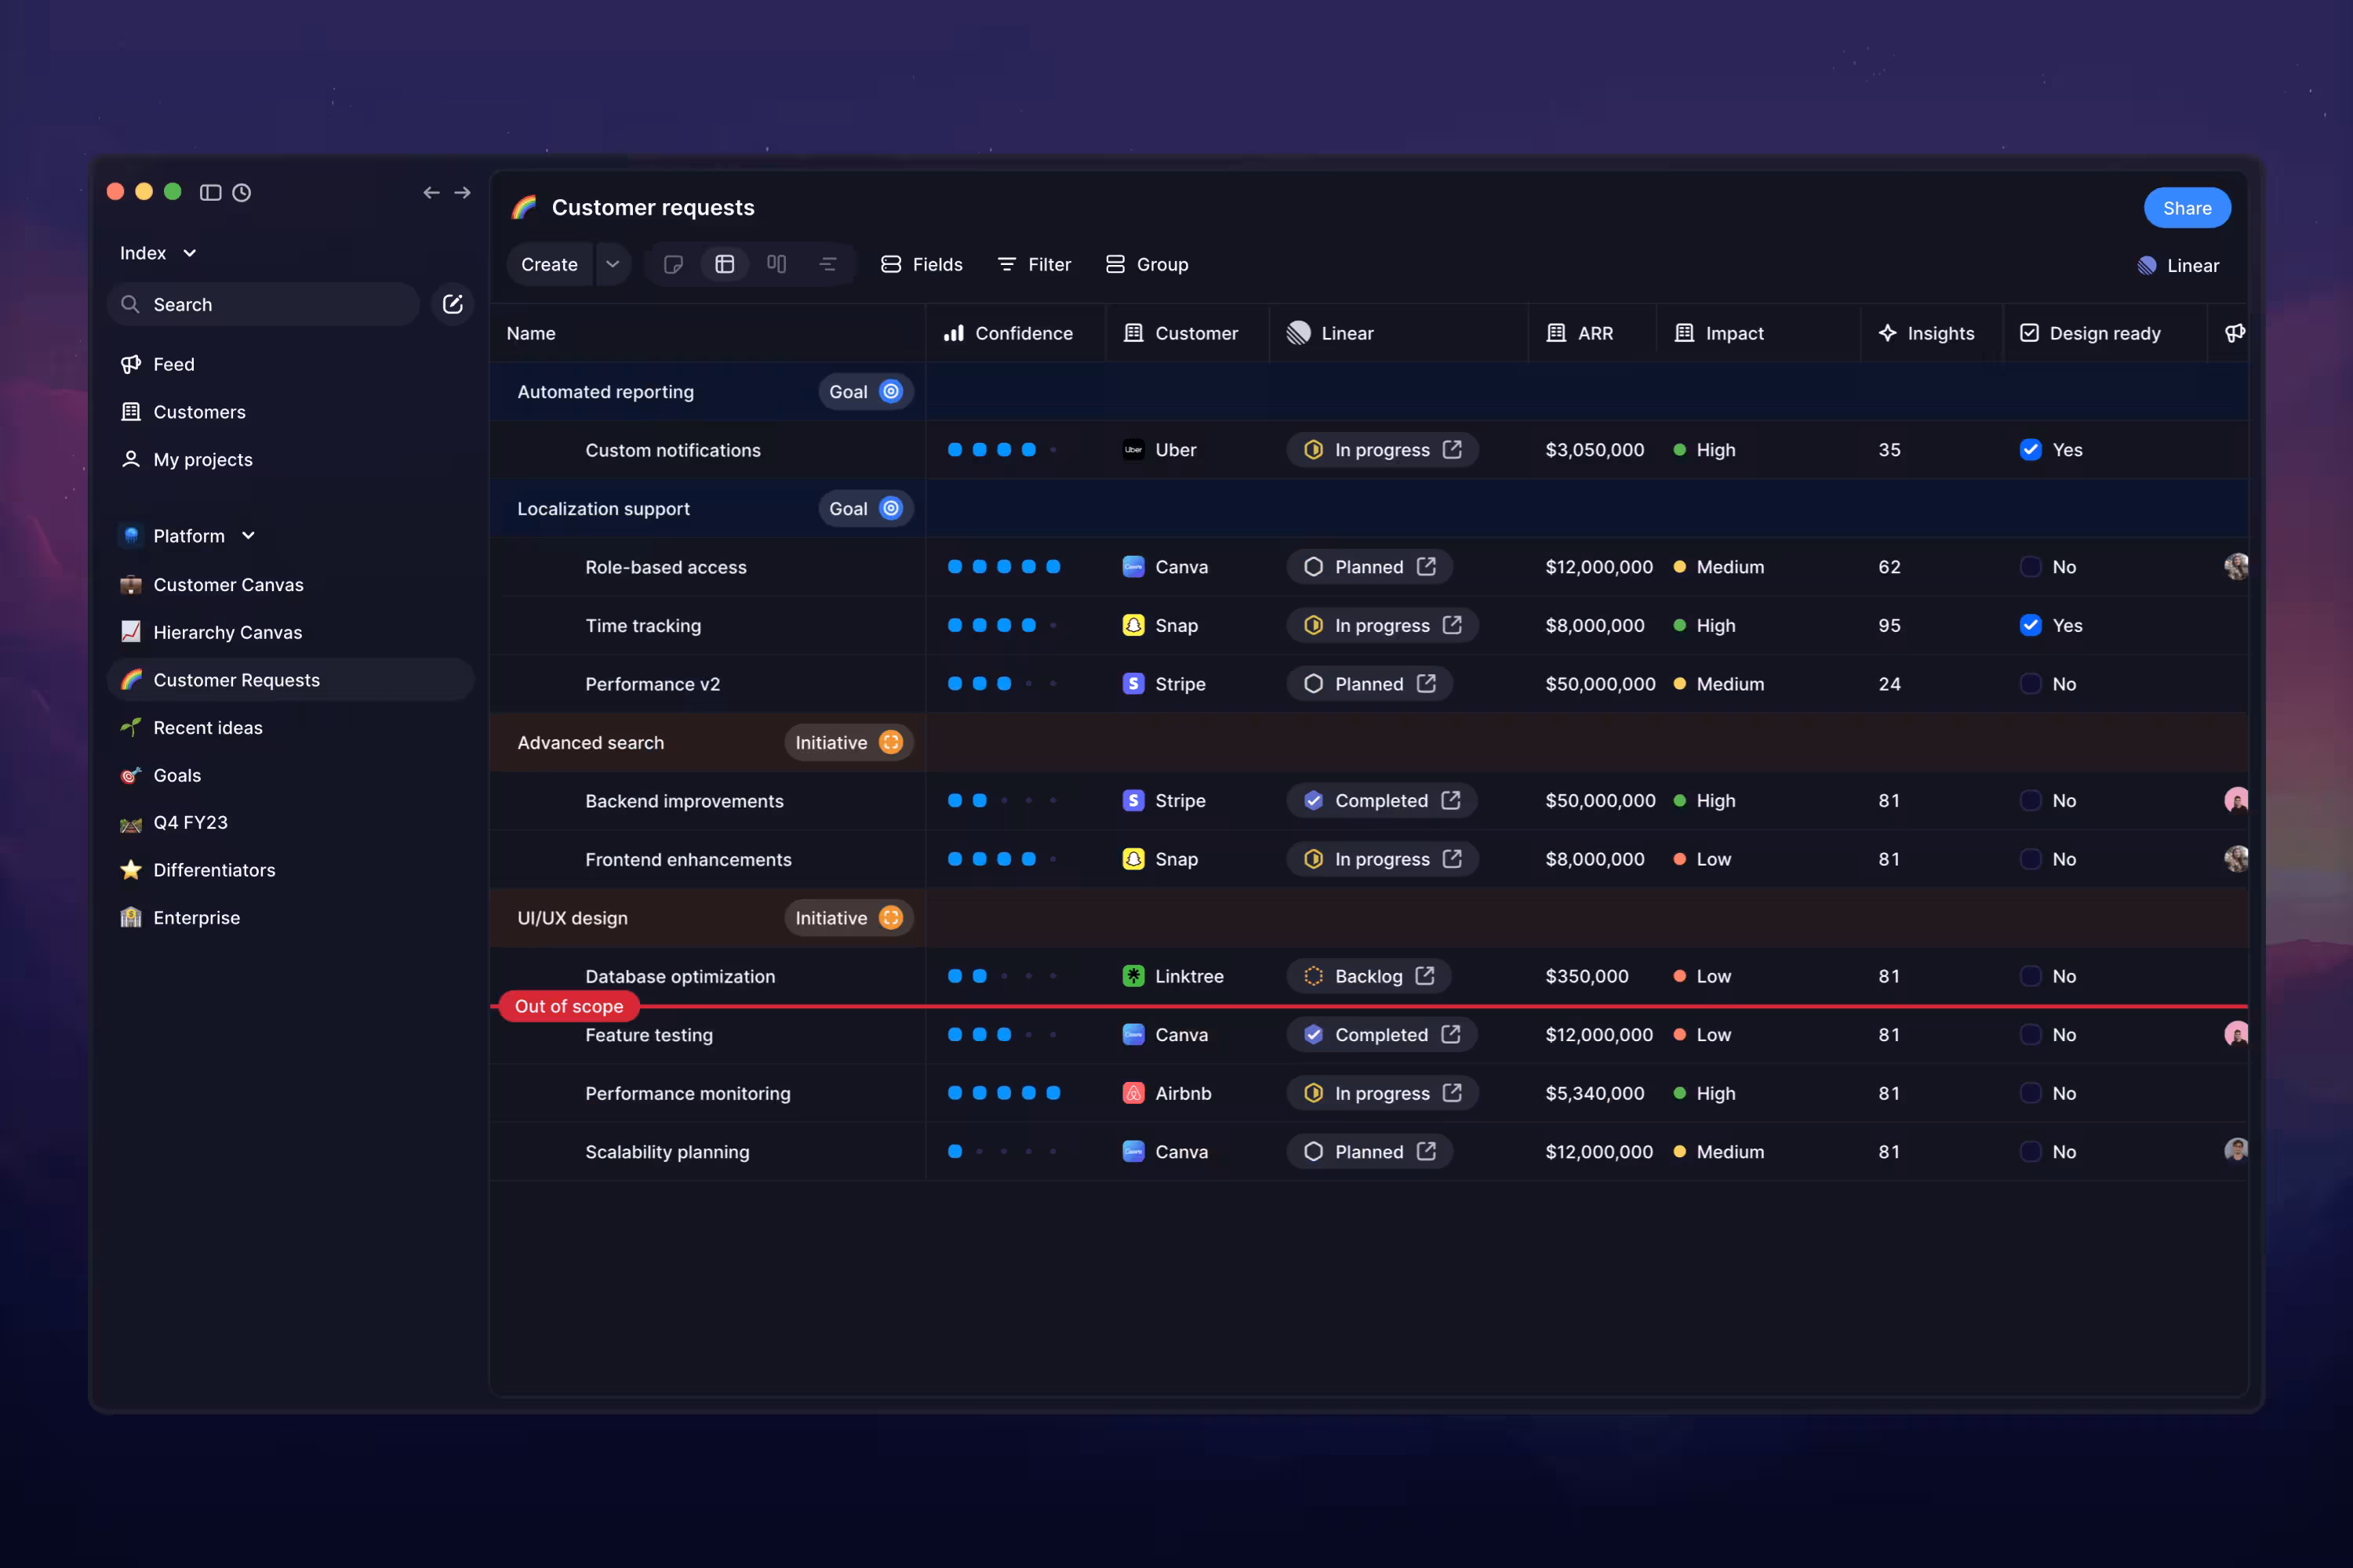This screenshot has width=2353, height=1568.
Task: Switch to the kanban columns view
Action: pyautogui.click(x=776, y=264)
